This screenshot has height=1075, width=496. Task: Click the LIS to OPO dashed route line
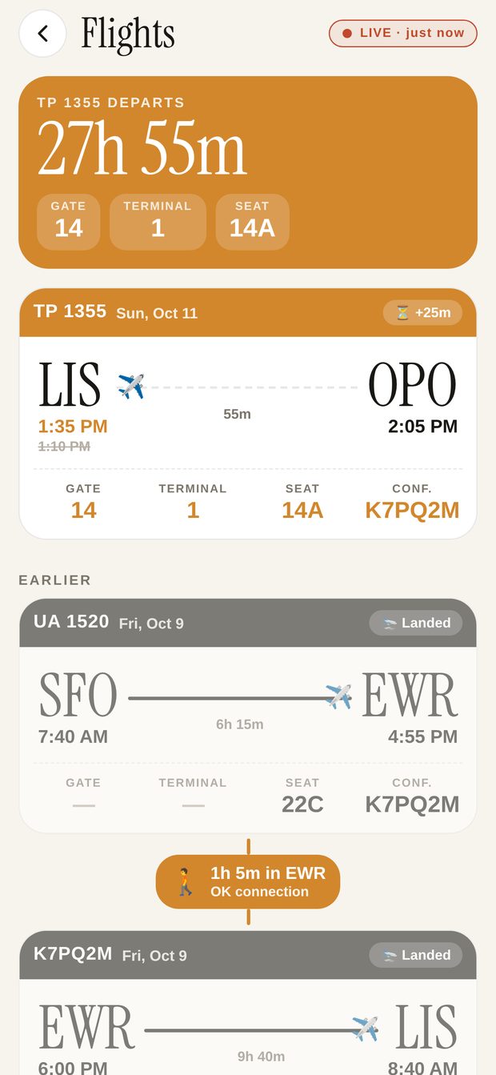pyautogui.click(x=253, y=387)
